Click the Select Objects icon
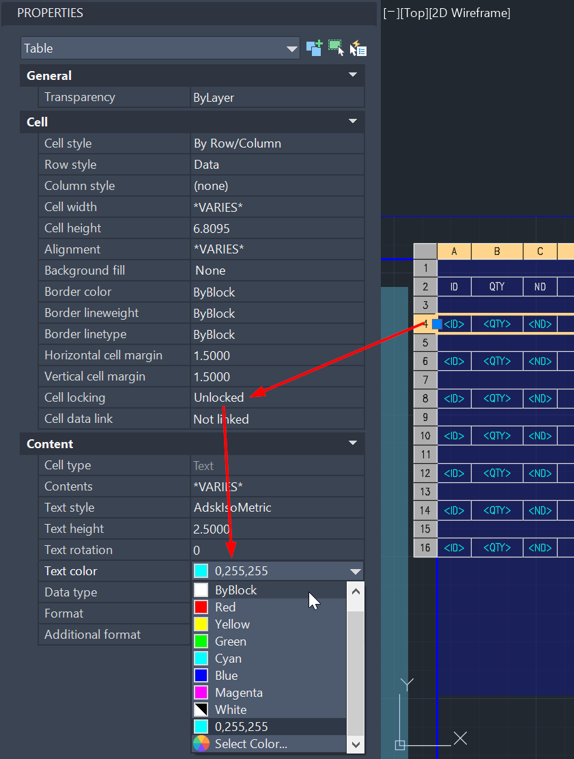574x759 pixels. [336, 48]
